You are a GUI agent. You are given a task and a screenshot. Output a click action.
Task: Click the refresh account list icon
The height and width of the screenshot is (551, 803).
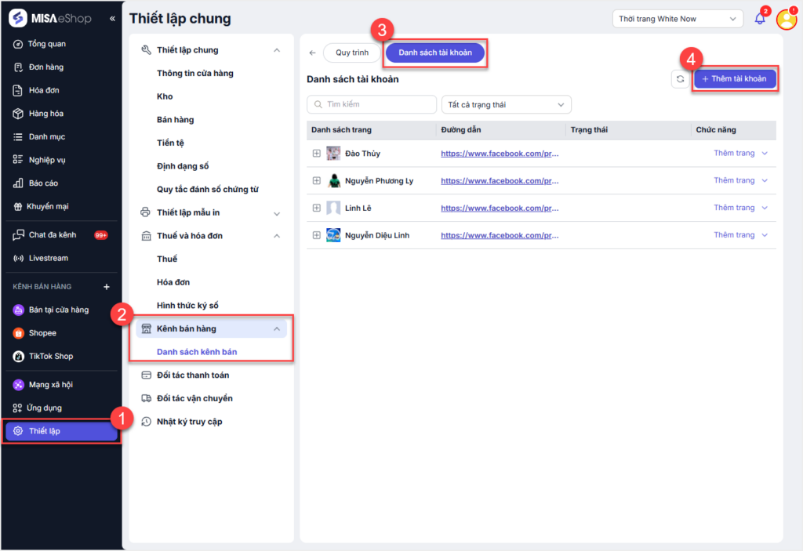(680, 79)
